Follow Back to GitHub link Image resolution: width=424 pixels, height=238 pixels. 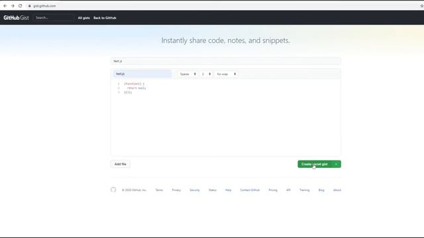tap(105, 18)
